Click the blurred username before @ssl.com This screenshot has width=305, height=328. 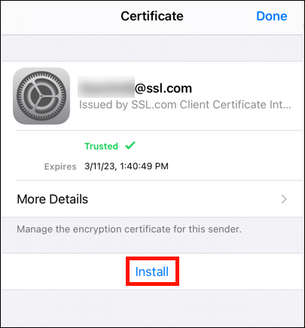point(106,87)
